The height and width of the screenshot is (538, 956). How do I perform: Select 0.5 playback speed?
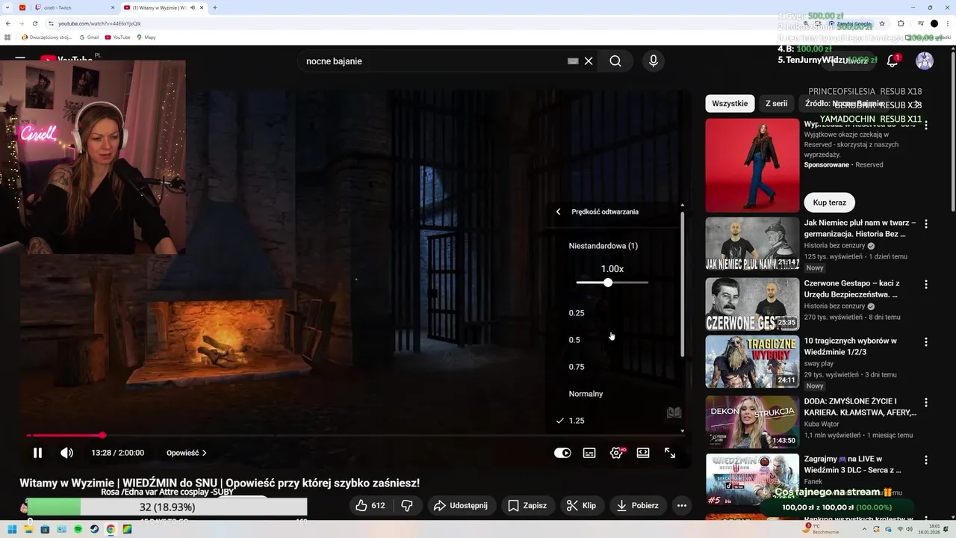click(574, 340)
